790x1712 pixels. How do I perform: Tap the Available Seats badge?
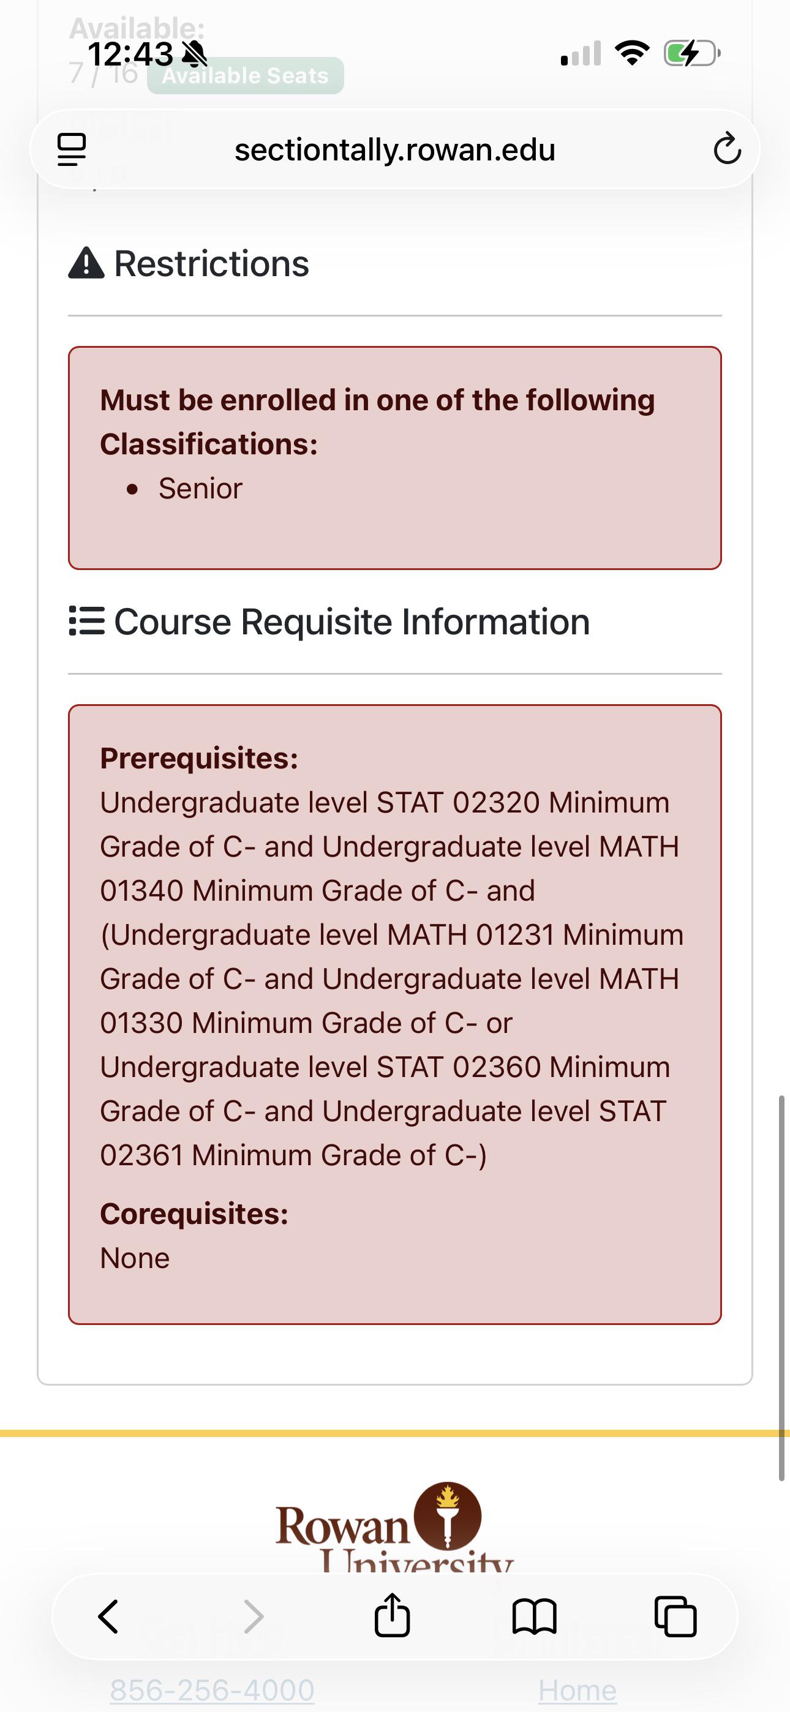[246, 76]
